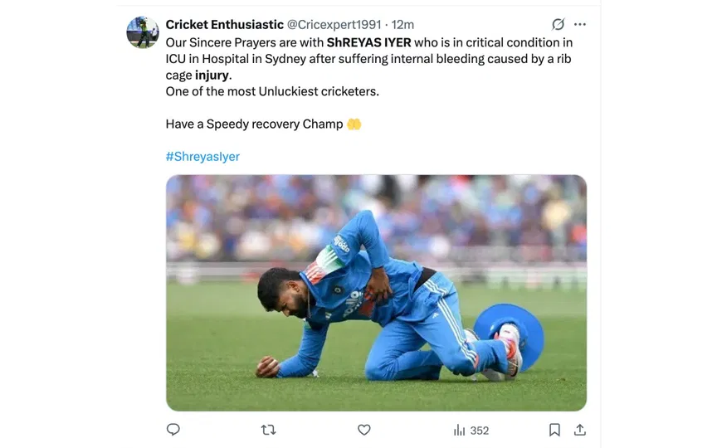The image size is (717, 448).
Task: Enlarge the injured cricketer photo
Action: coord(376,293)
